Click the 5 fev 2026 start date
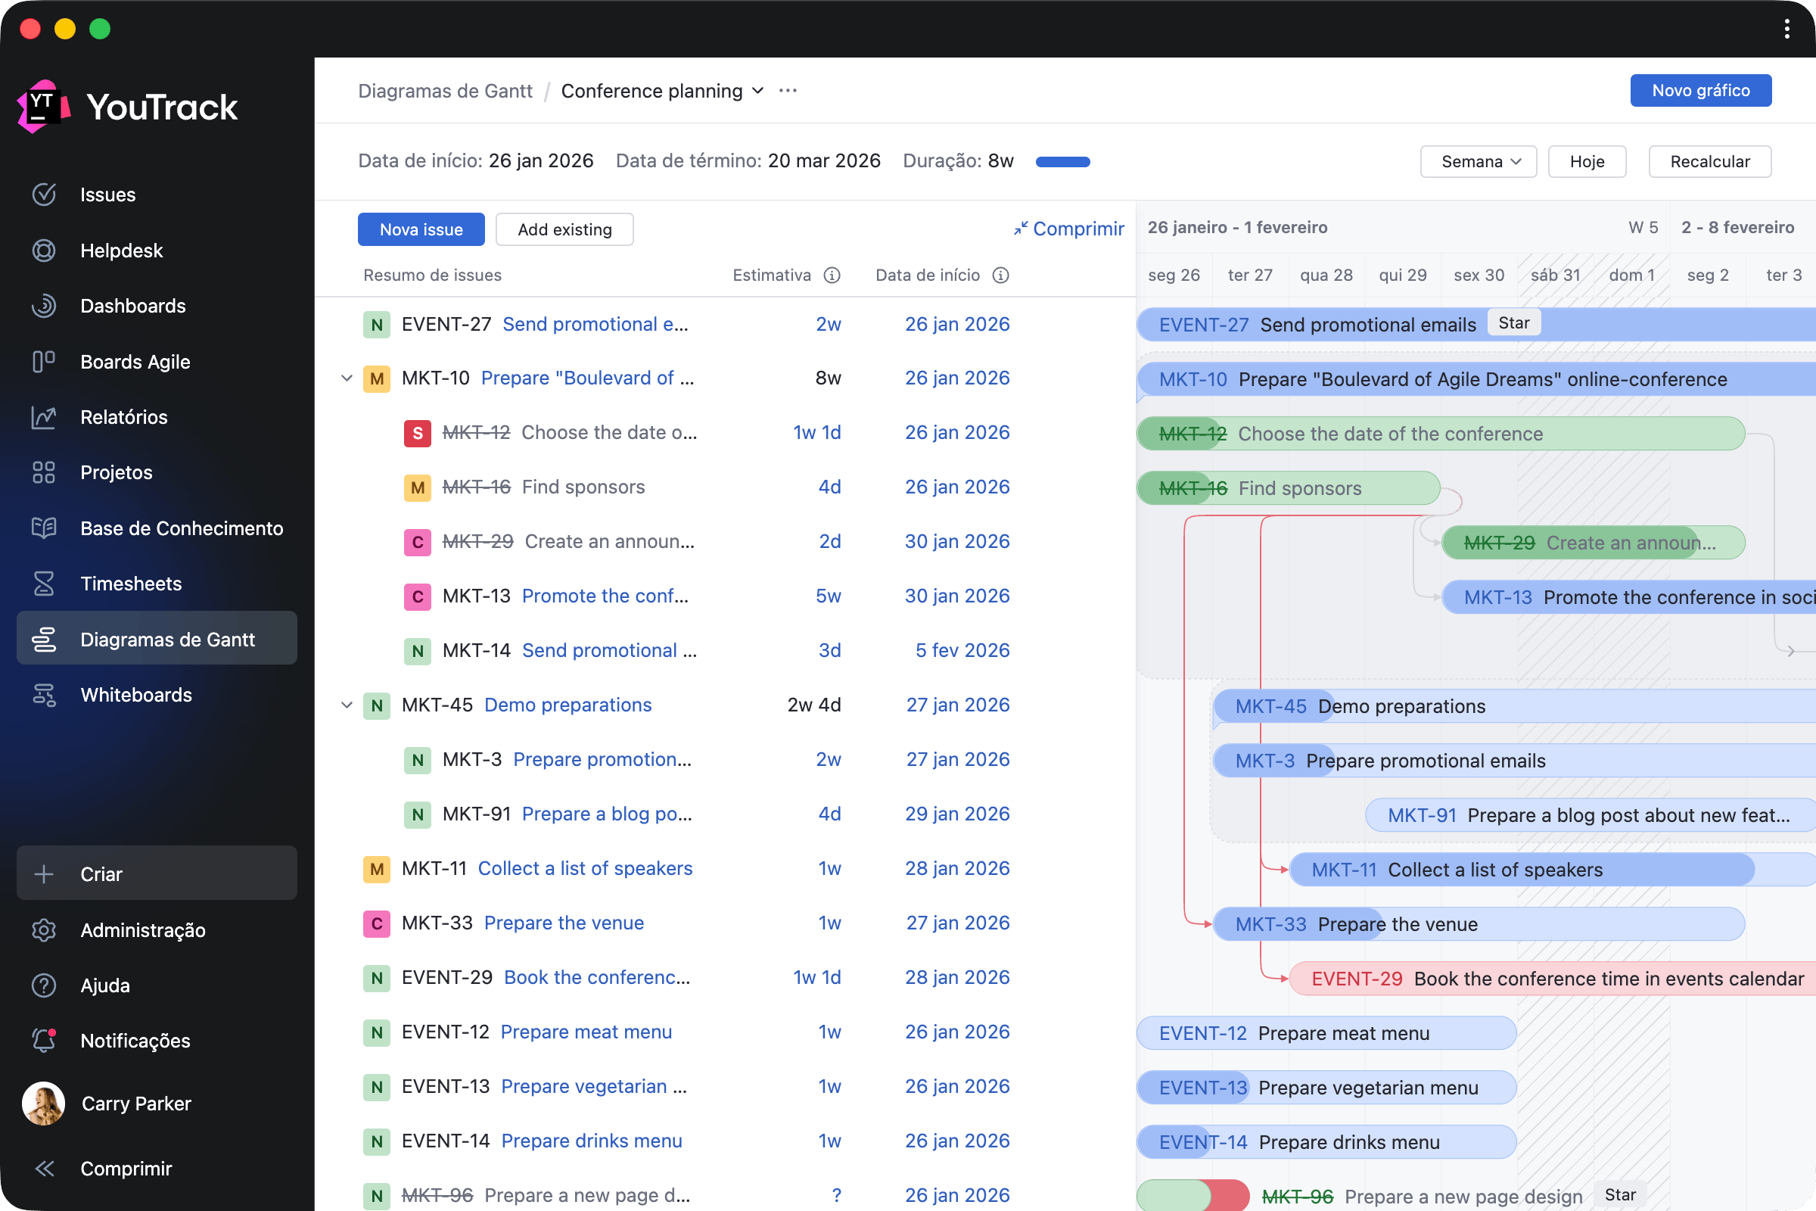The height and width of the screenshot is (1211, 1816). (x=962, y=651)
